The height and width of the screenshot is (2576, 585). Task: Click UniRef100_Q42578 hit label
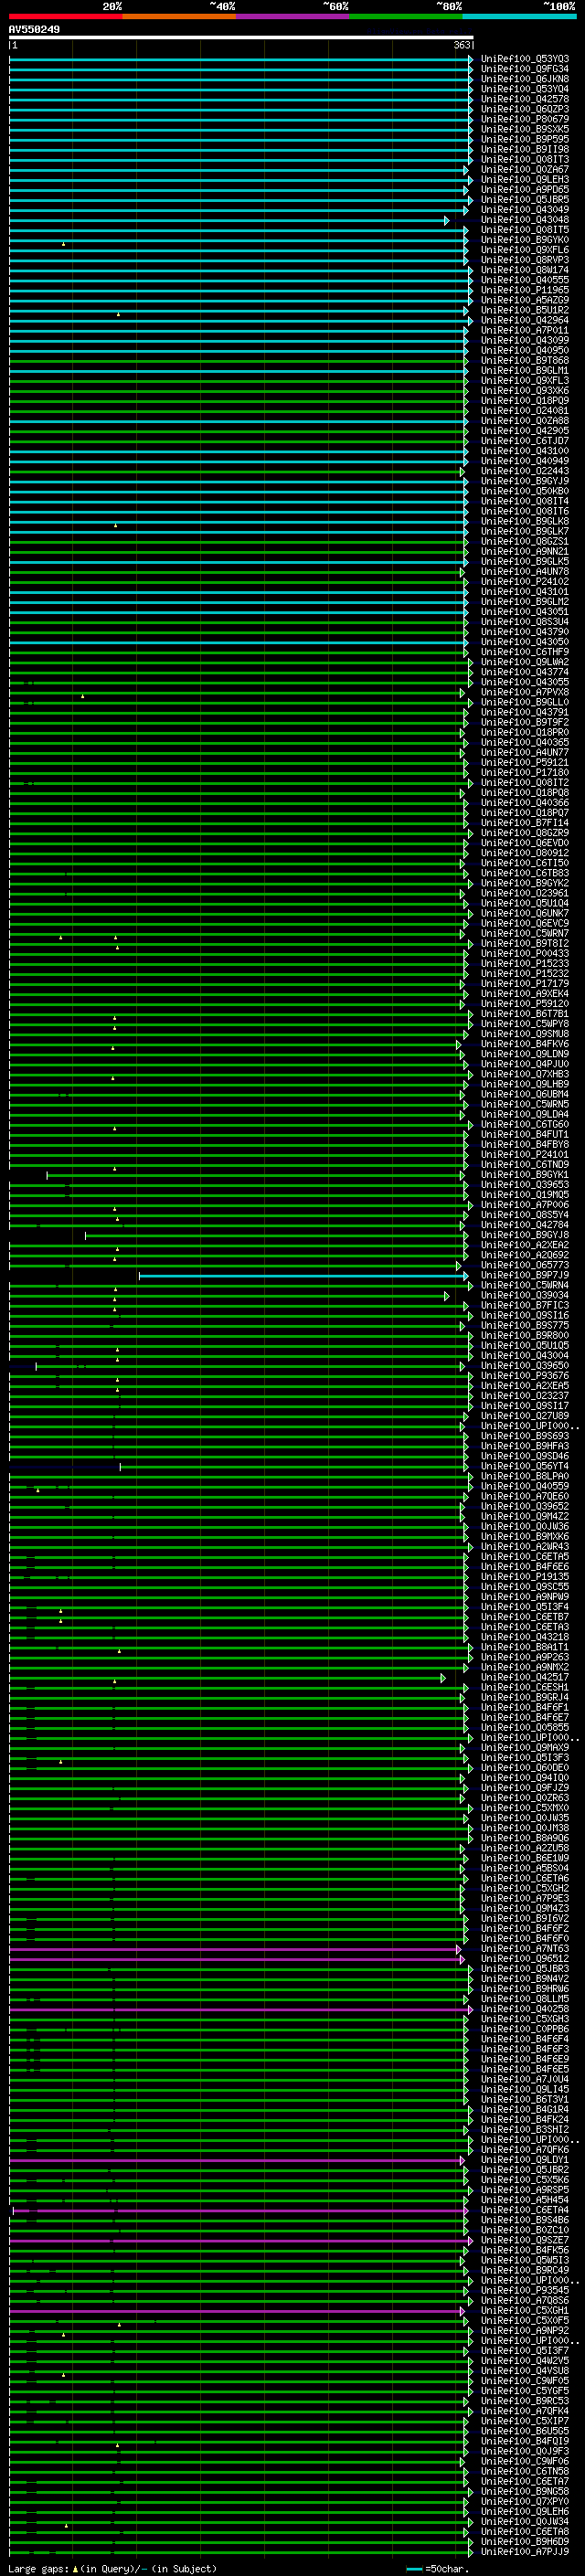(525, 99)
